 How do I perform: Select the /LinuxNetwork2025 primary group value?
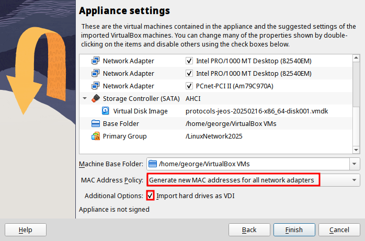pos(214,136)
